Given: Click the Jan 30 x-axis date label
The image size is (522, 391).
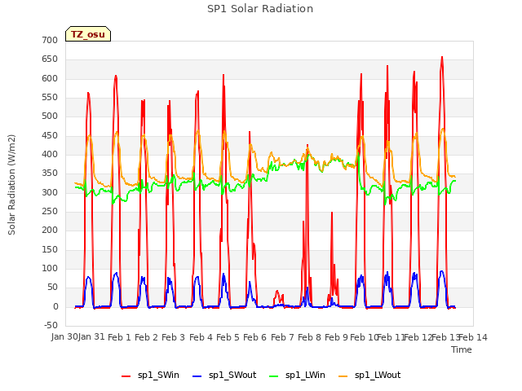Looking at the screenshot, I should click(64, 337).
